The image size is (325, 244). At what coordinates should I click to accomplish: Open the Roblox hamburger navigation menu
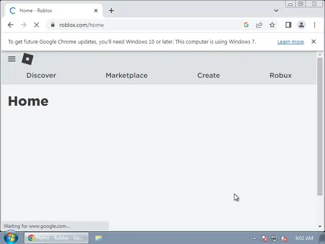(x=12, y=59)
